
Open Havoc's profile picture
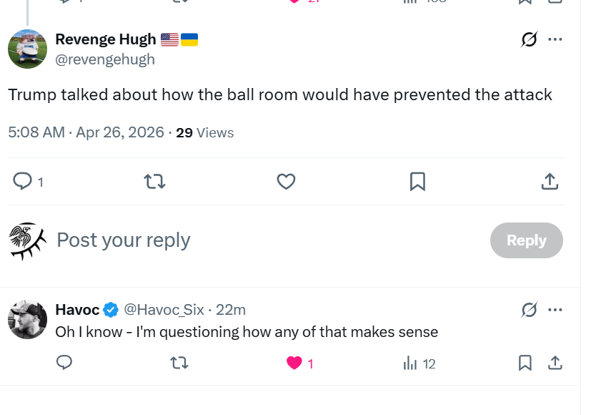pos(27,319)
